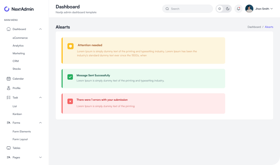Select eCommerce in the sidebar menu
280x165 pixels.
point(20,38)
